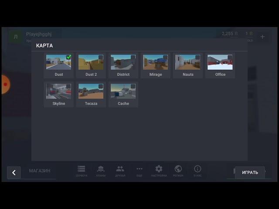Select the Dust map thumbnail
Viewport: 279px width, 209px height.
pos(58,62)
